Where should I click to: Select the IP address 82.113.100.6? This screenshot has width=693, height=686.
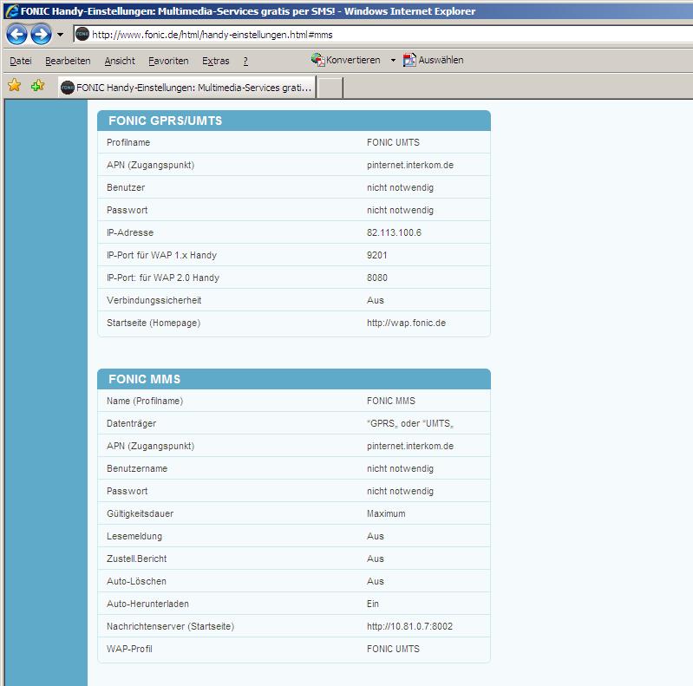394,232
